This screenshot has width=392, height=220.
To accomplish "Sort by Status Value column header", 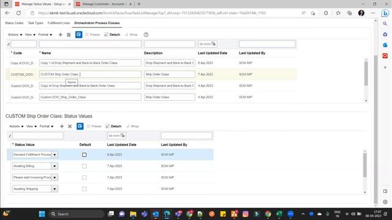I will (24, 145).
